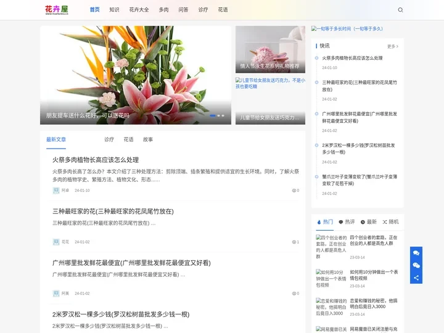Open article 火祭多肉植物长高应该怎么处理
444x333 pixels.
[96, 160]
